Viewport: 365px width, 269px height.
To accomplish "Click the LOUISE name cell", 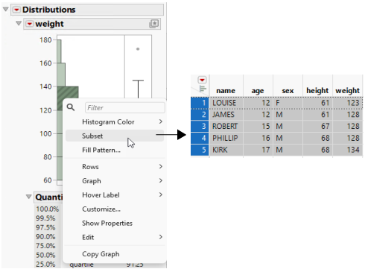I will [226, 103].
